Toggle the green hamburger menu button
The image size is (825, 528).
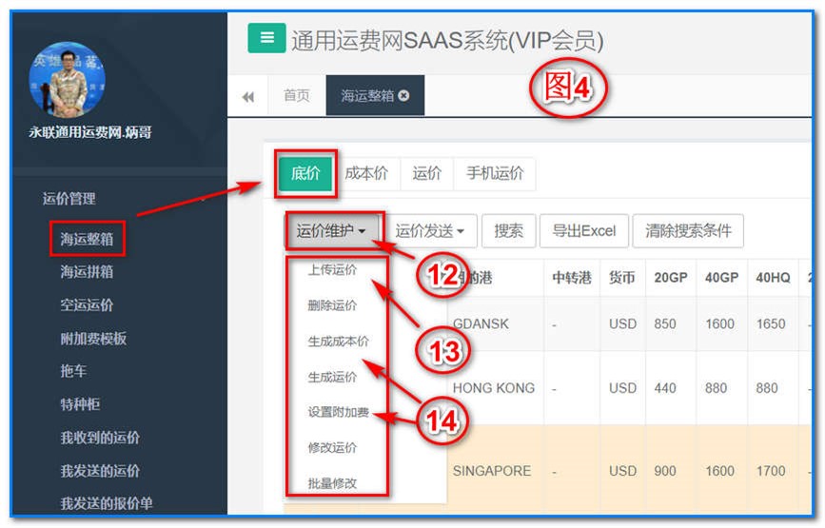coord(266,38)
